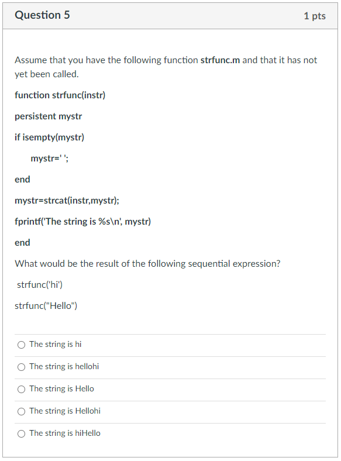This screenshot has width=341, height=461.
Task: Pick the 'The string is Hellohi' radio button
Action: [x=21, y=411]
